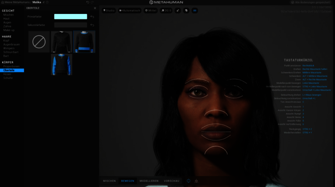The width and height of the screenshot is (335, 187).
Task: Toggle the blue keyboard shortcuts button
Action: (195, 10)
